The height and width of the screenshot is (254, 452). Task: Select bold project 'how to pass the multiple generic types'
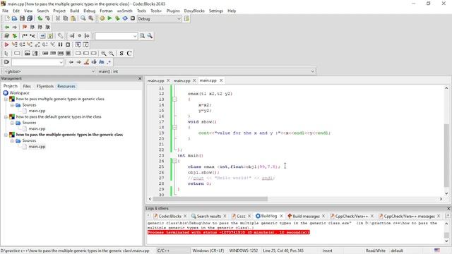tap(69, 135)
